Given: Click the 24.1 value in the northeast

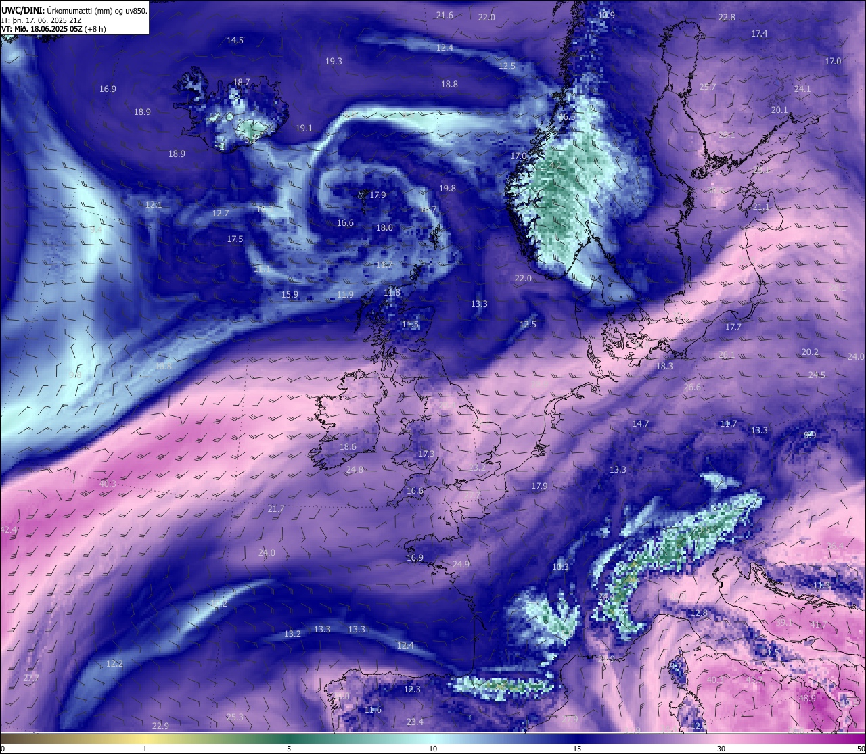Looking at the screenshot, I should pyautogui.click(x=802, y=89).
